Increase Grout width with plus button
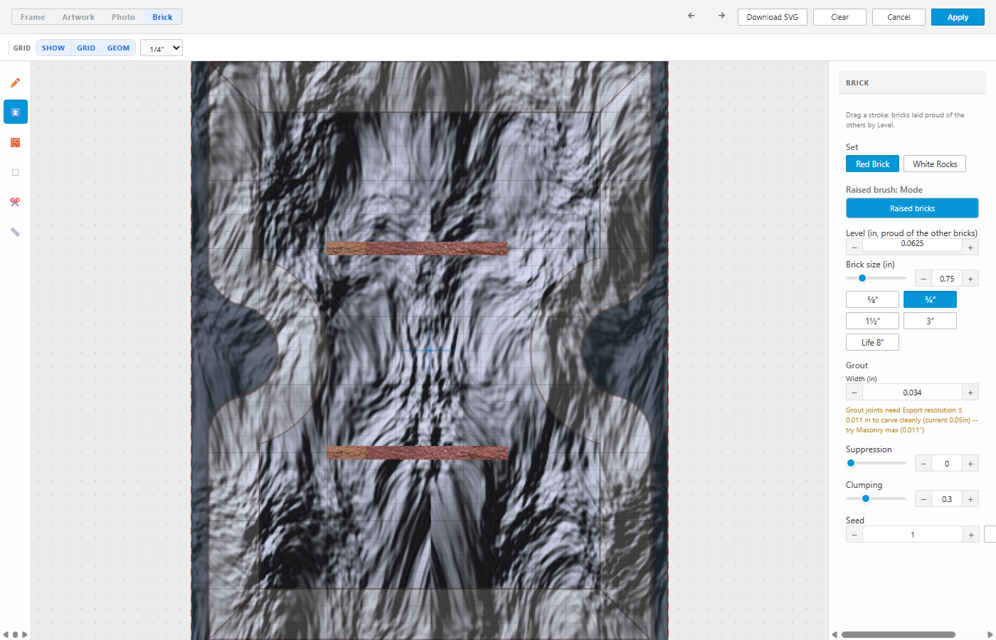 [x=970, y=393]
